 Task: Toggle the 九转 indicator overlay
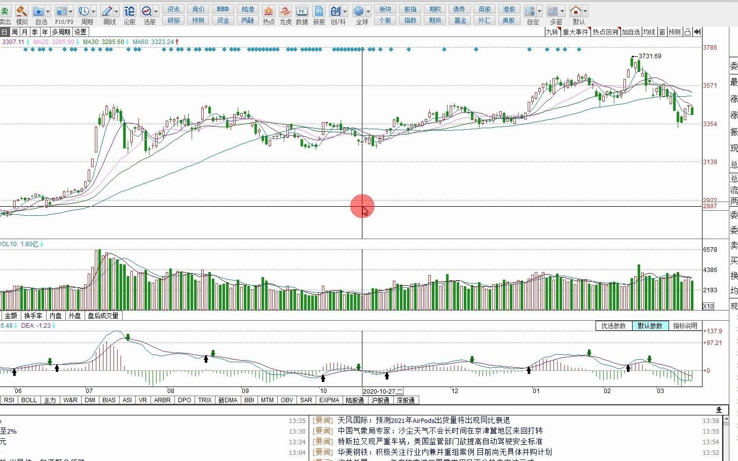click(552, 32)
